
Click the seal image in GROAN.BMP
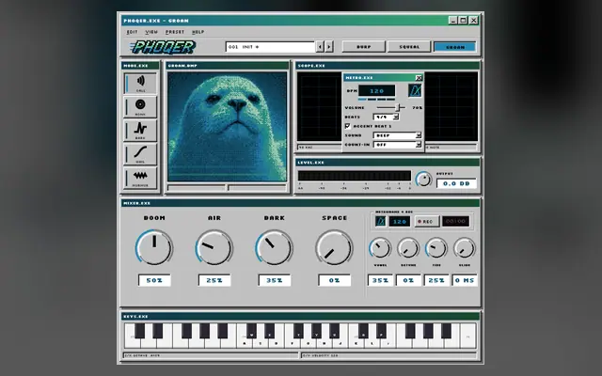click(228, 127)
